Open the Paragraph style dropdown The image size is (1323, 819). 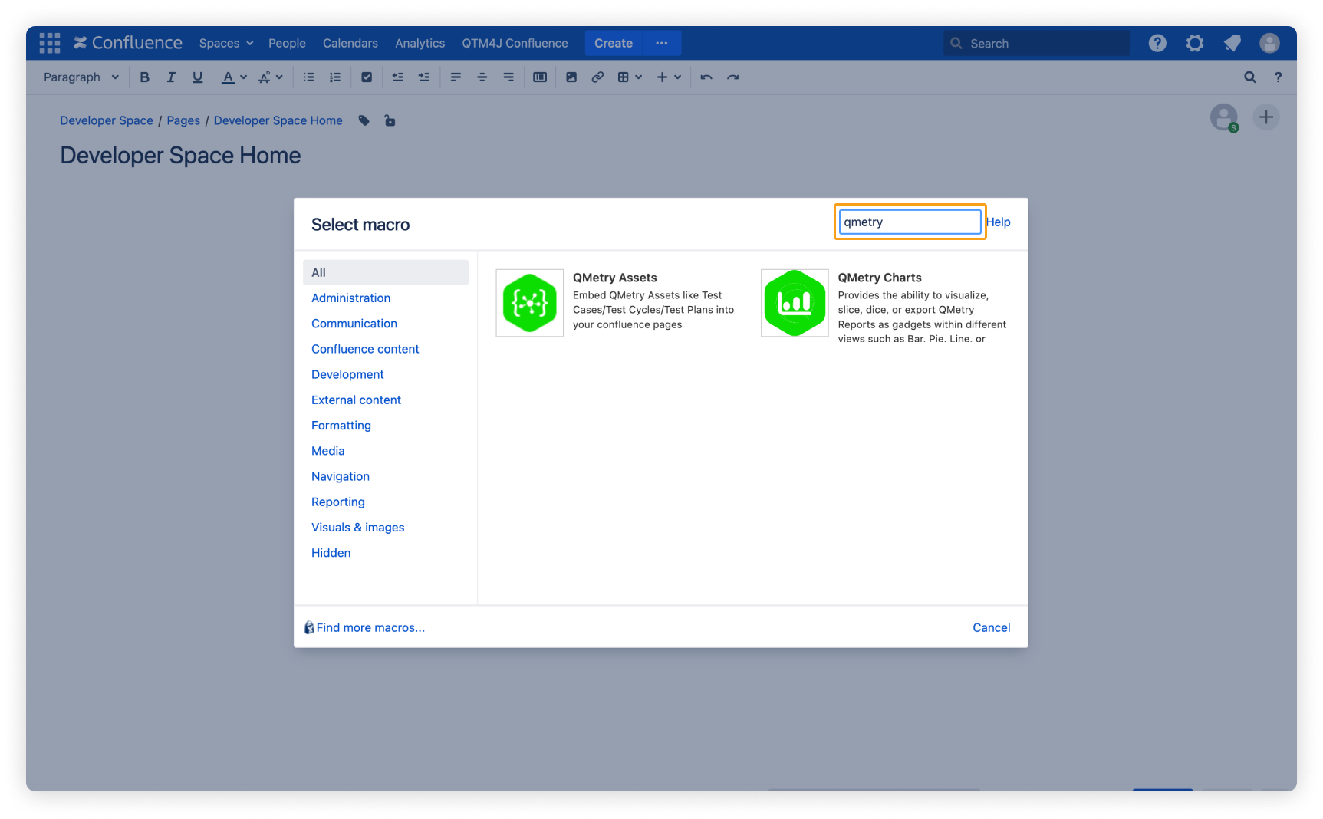tap(81, 77)
